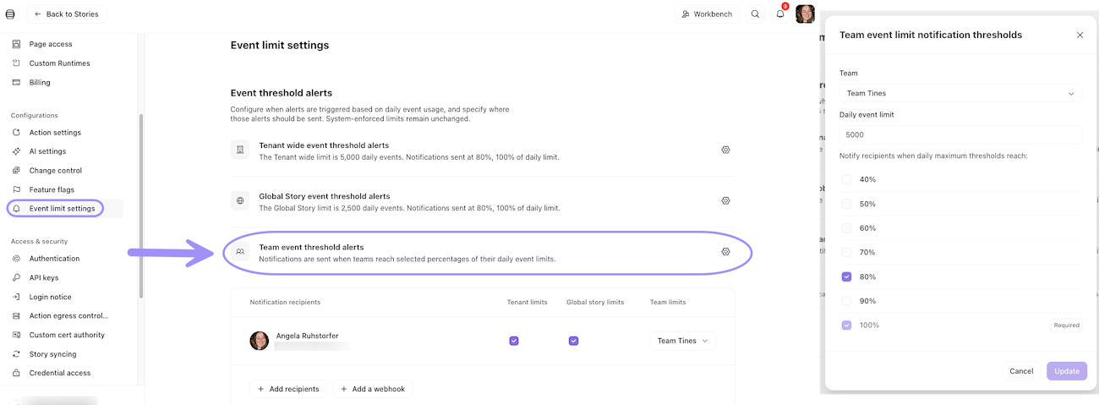
Task: Open gear settings for Global Story alerts
Action: point(725,201)
